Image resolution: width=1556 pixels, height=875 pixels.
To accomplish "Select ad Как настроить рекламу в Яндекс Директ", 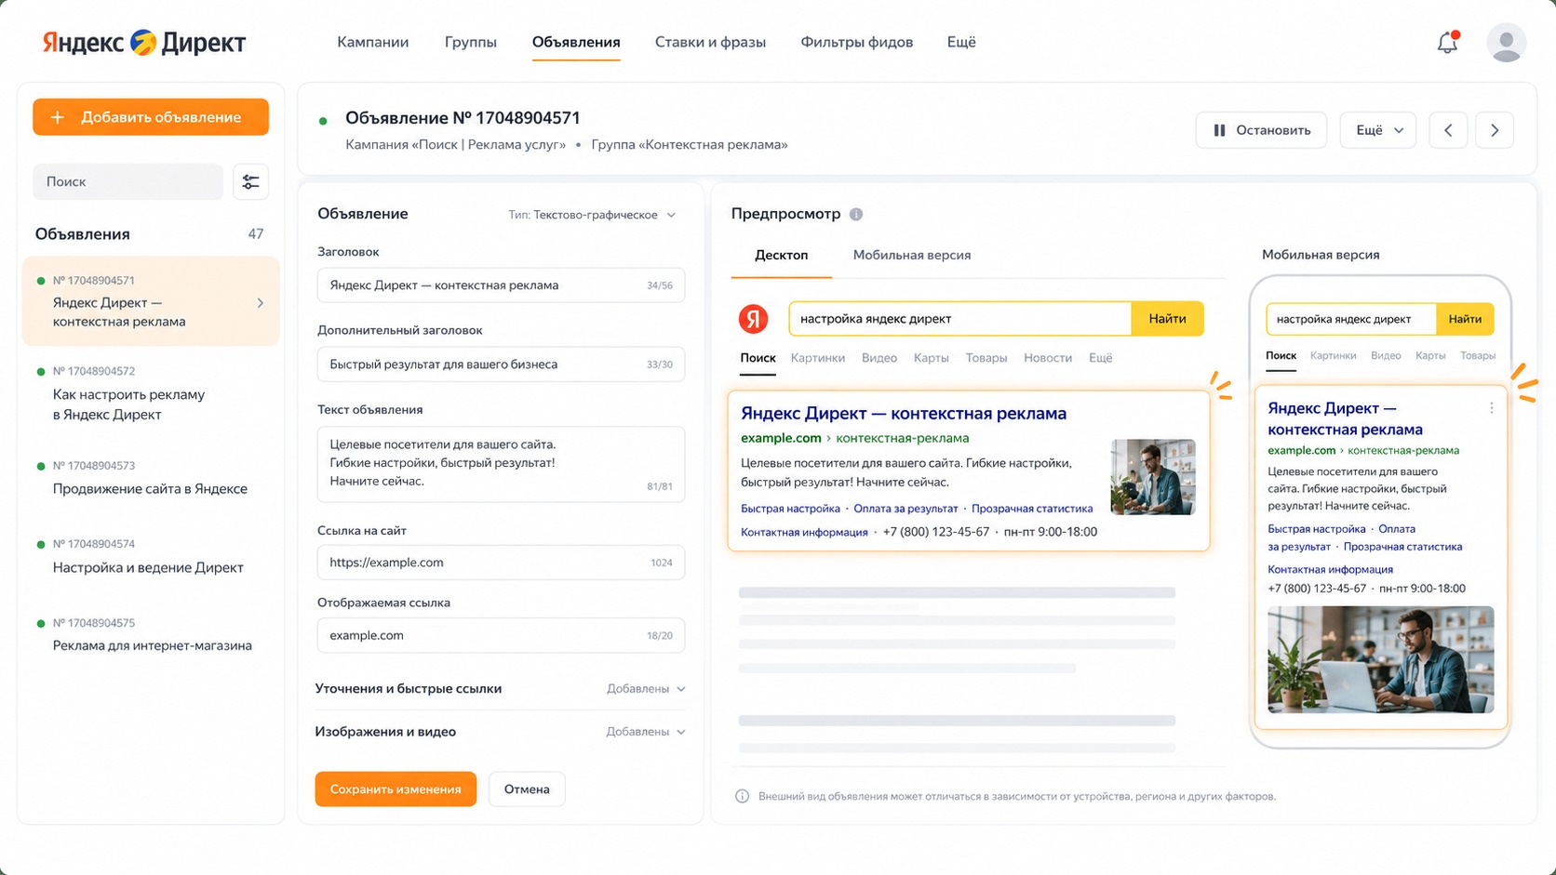I will 151,393.
